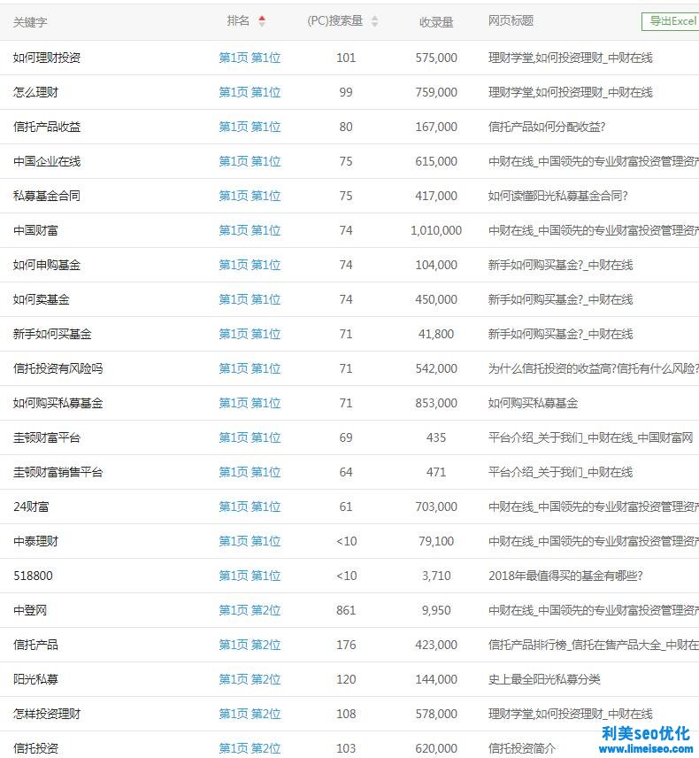Select keyword 518800
Screen dimensions: 699x758
[x=33, y=576]
